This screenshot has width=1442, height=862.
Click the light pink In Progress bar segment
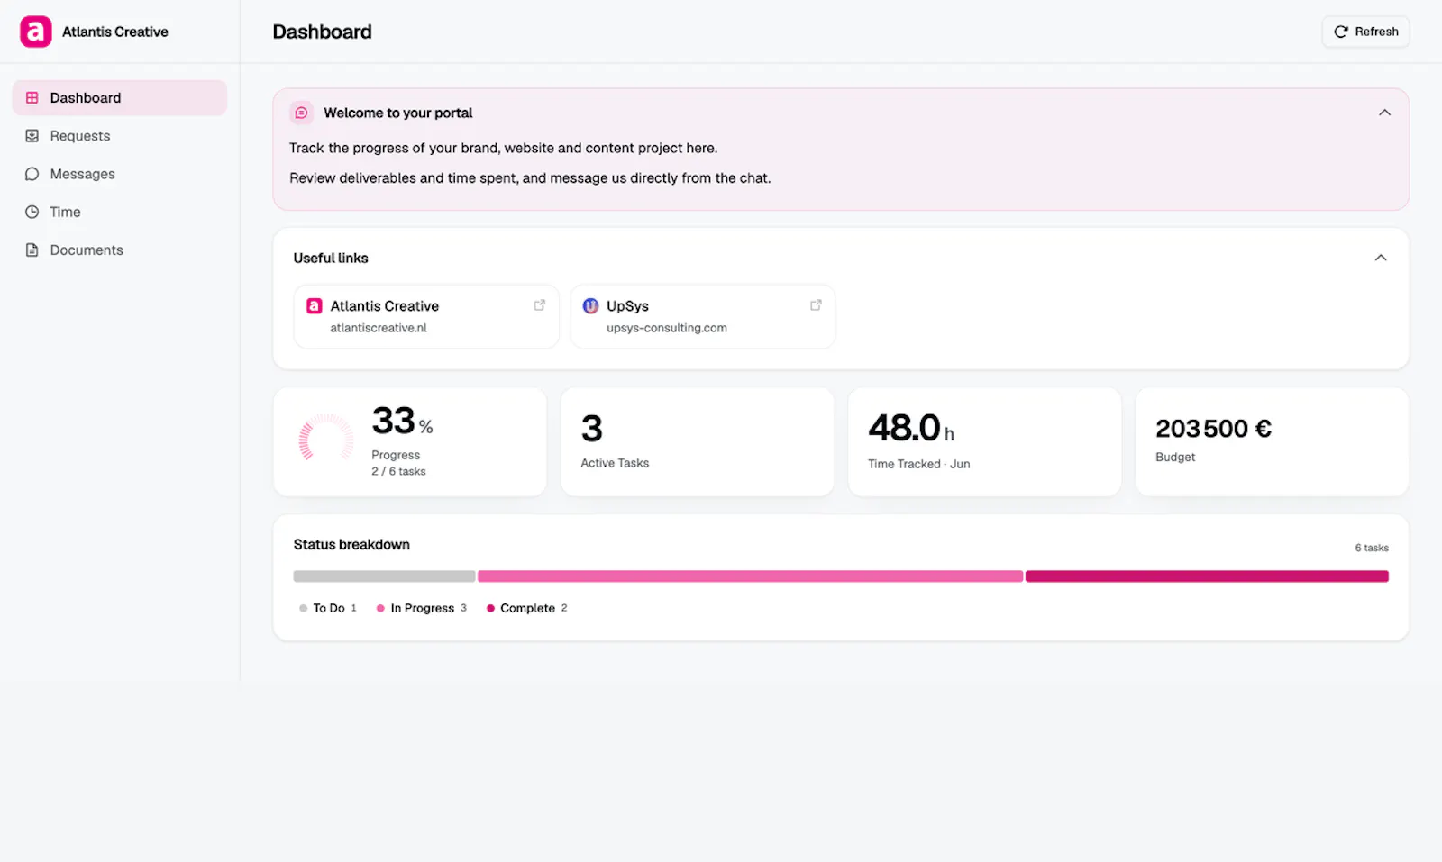750,576
